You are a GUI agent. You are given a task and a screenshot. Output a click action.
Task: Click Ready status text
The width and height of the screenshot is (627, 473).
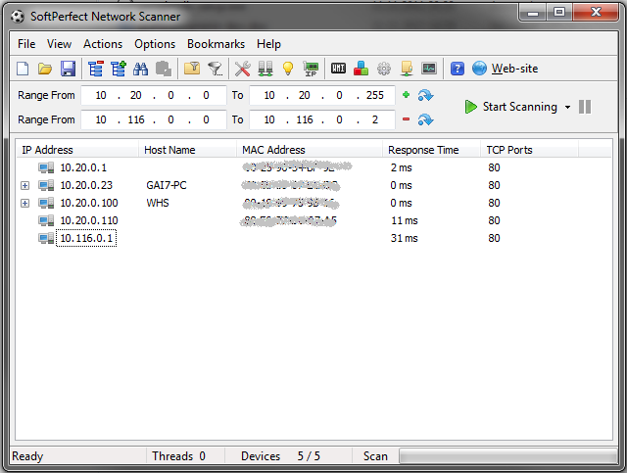click(x=27, y=456)
